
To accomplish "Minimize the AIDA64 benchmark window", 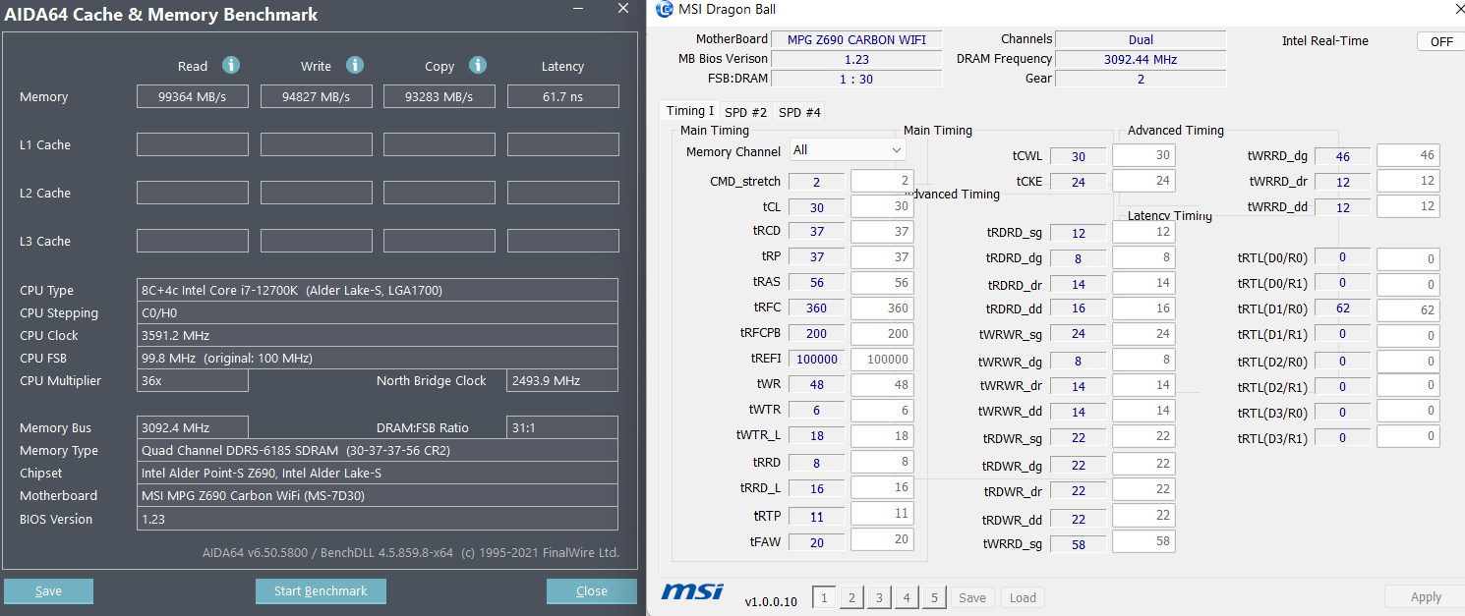I will [x=576, y=8].
